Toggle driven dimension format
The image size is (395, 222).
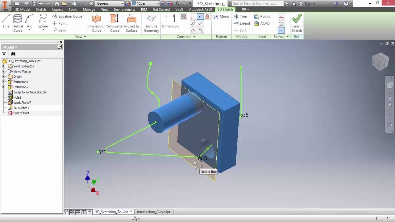point(281,23)
